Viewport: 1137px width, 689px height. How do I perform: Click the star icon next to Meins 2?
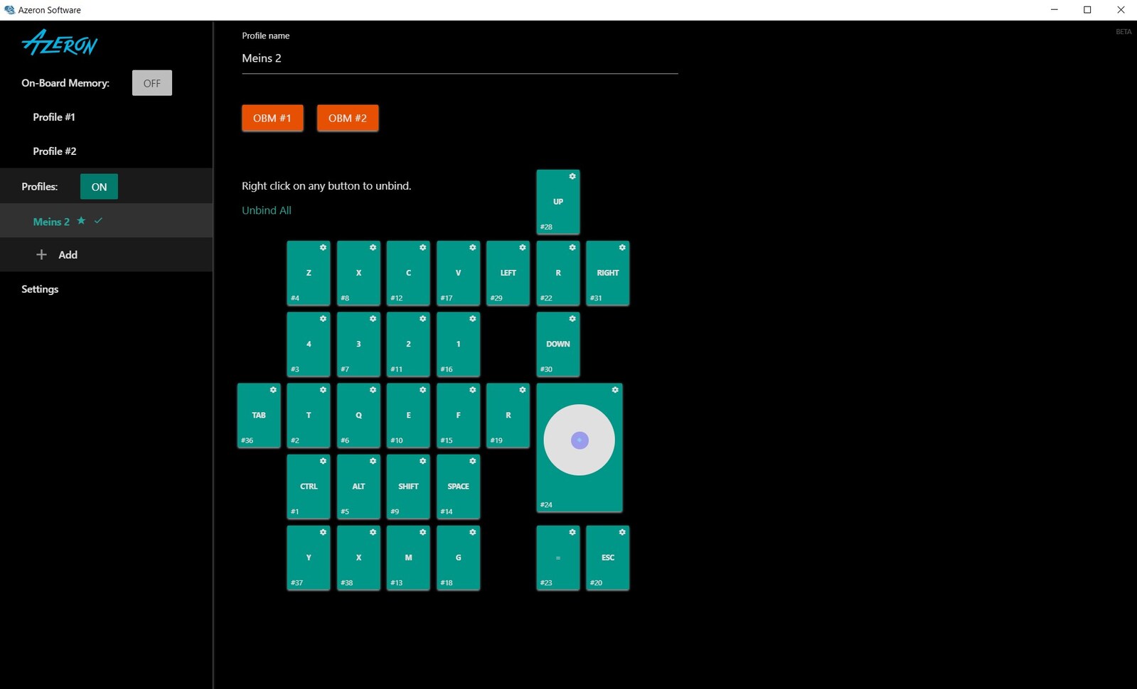[x=81, y=221]
